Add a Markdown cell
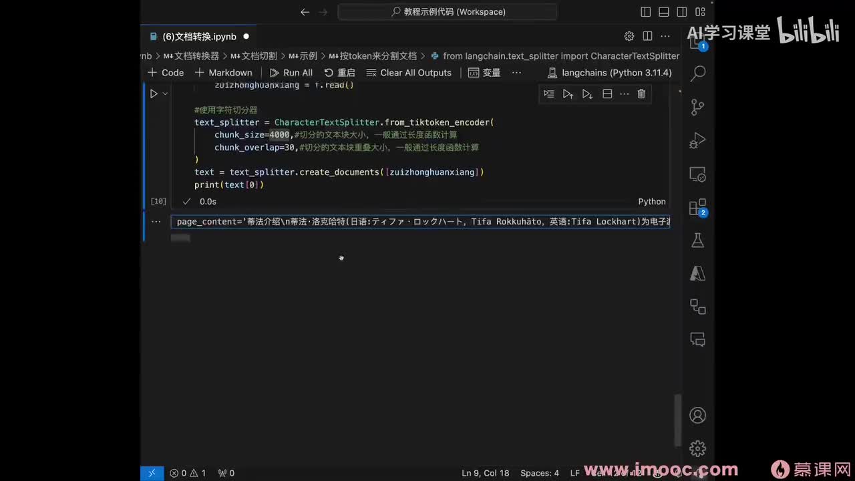Viewport: 855px width, 481px height. coord(223,73)
